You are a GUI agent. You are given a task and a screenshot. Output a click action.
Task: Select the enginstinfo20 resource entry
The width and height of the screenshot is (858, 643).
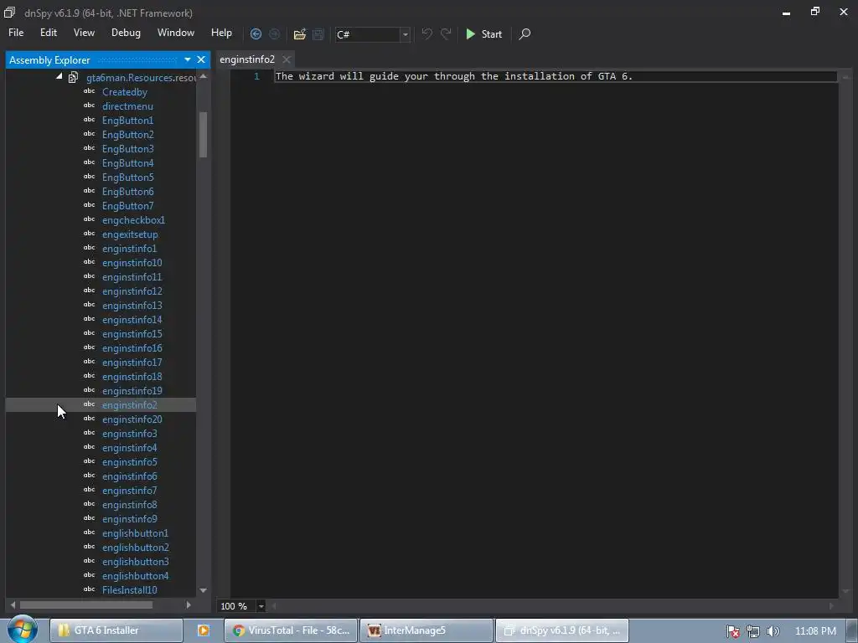point(132,419)
